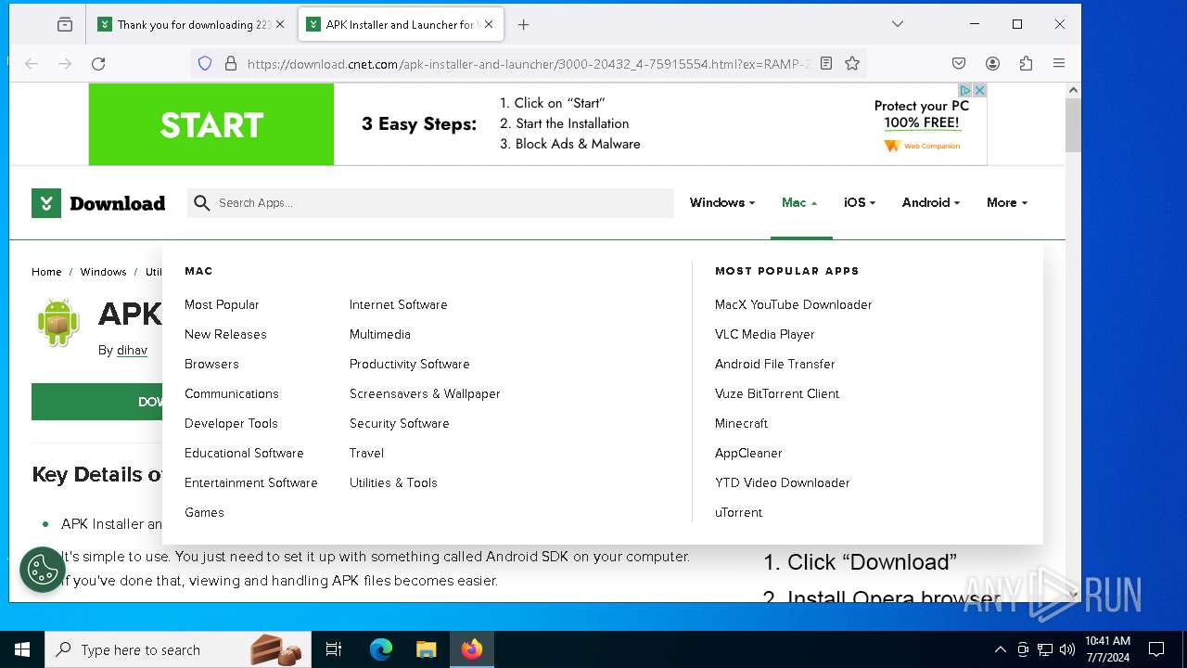
Task: Select Most Popular in Mac menu
Action: click(x=222, y=304)
